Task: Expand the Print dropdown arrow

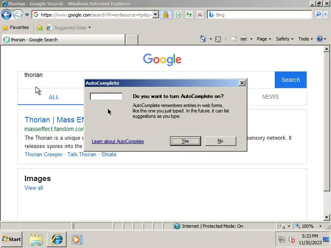Action: [251, 39]
